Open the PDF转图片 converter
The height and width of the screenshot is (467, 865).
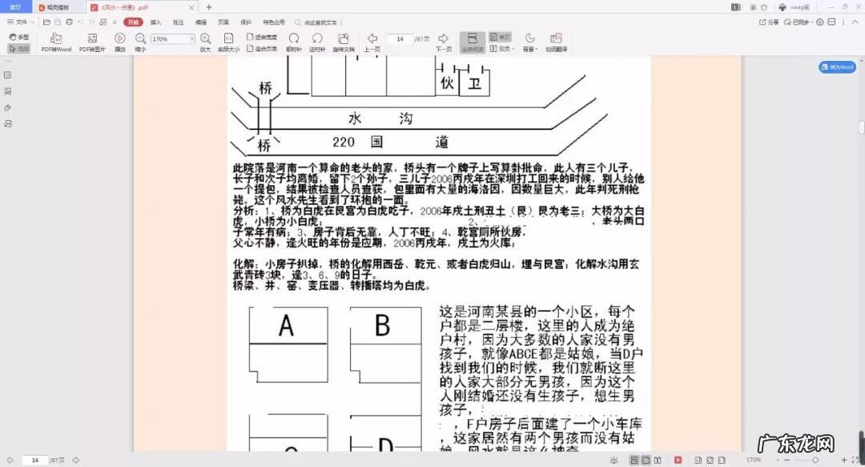[92, 42]
